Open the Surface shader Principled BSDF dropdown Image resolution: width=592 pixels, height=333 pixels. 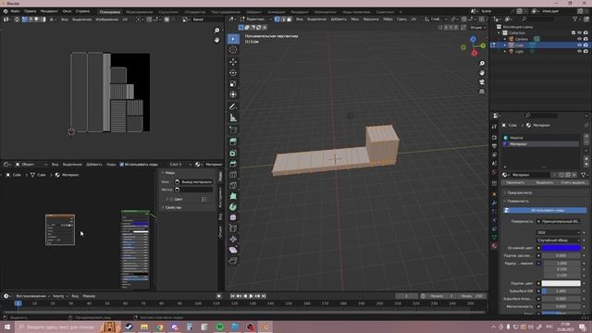[558, 221]
